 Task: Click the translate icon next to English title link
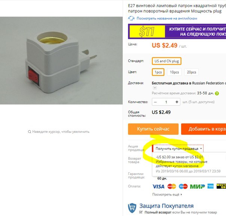coord(131,18)
